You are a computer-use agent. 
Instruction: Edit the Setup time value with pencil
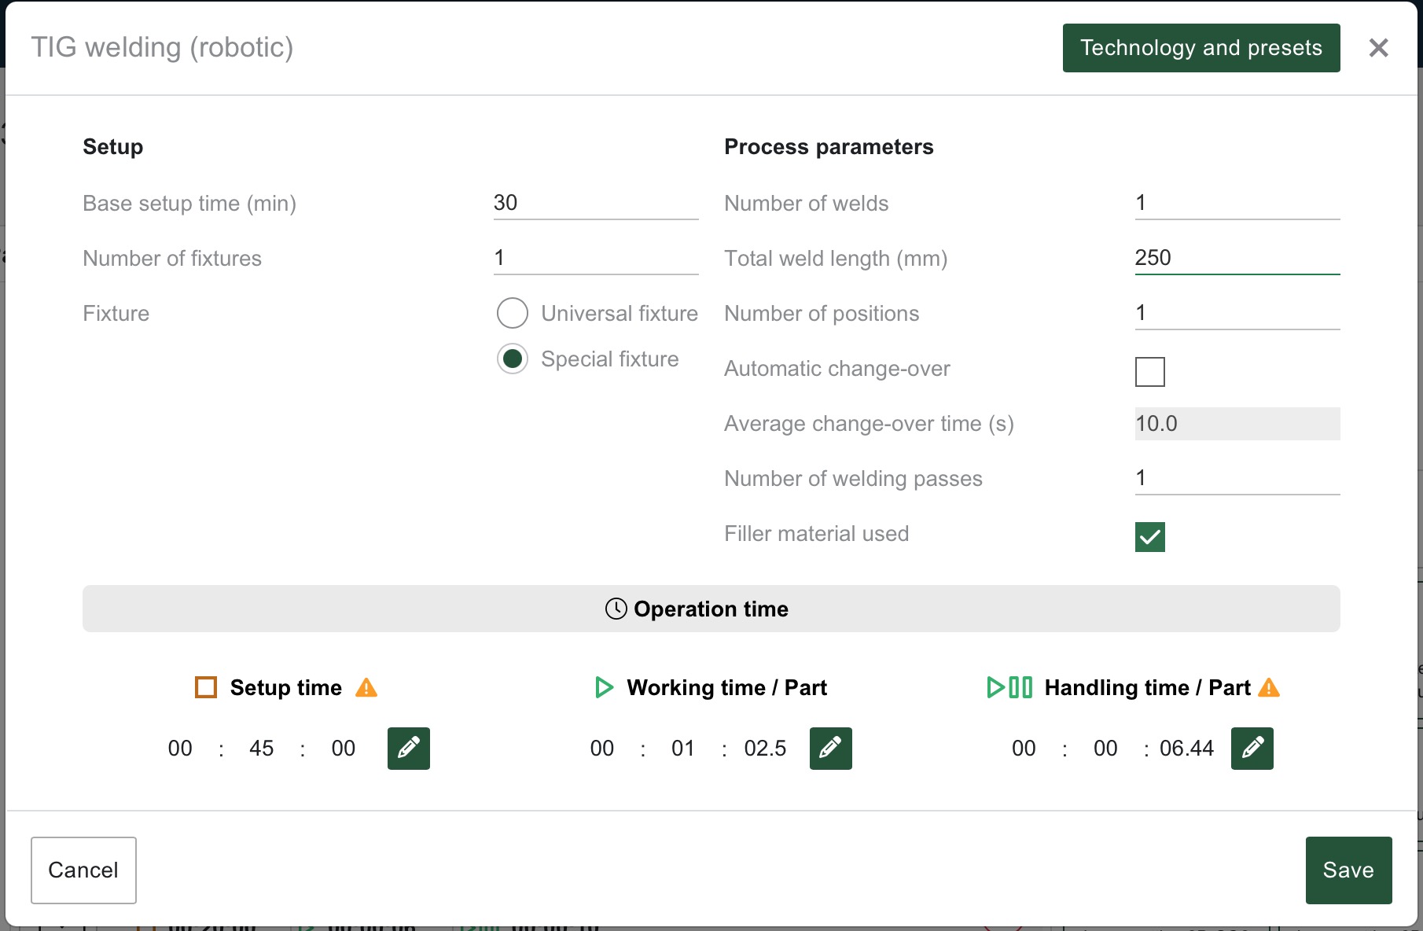(x=408, y=748)
